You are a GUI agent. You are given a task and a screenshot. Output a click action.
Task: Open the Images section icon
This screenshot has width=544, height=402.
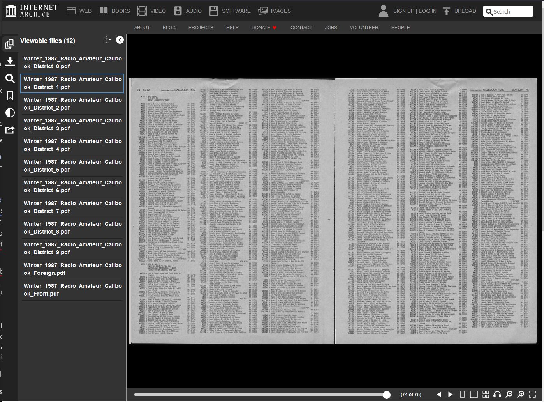coord(263,11)
